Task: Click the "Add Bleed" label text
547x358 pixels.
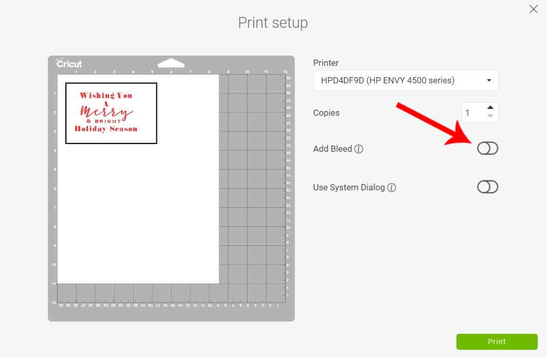Action: (332, 149)
